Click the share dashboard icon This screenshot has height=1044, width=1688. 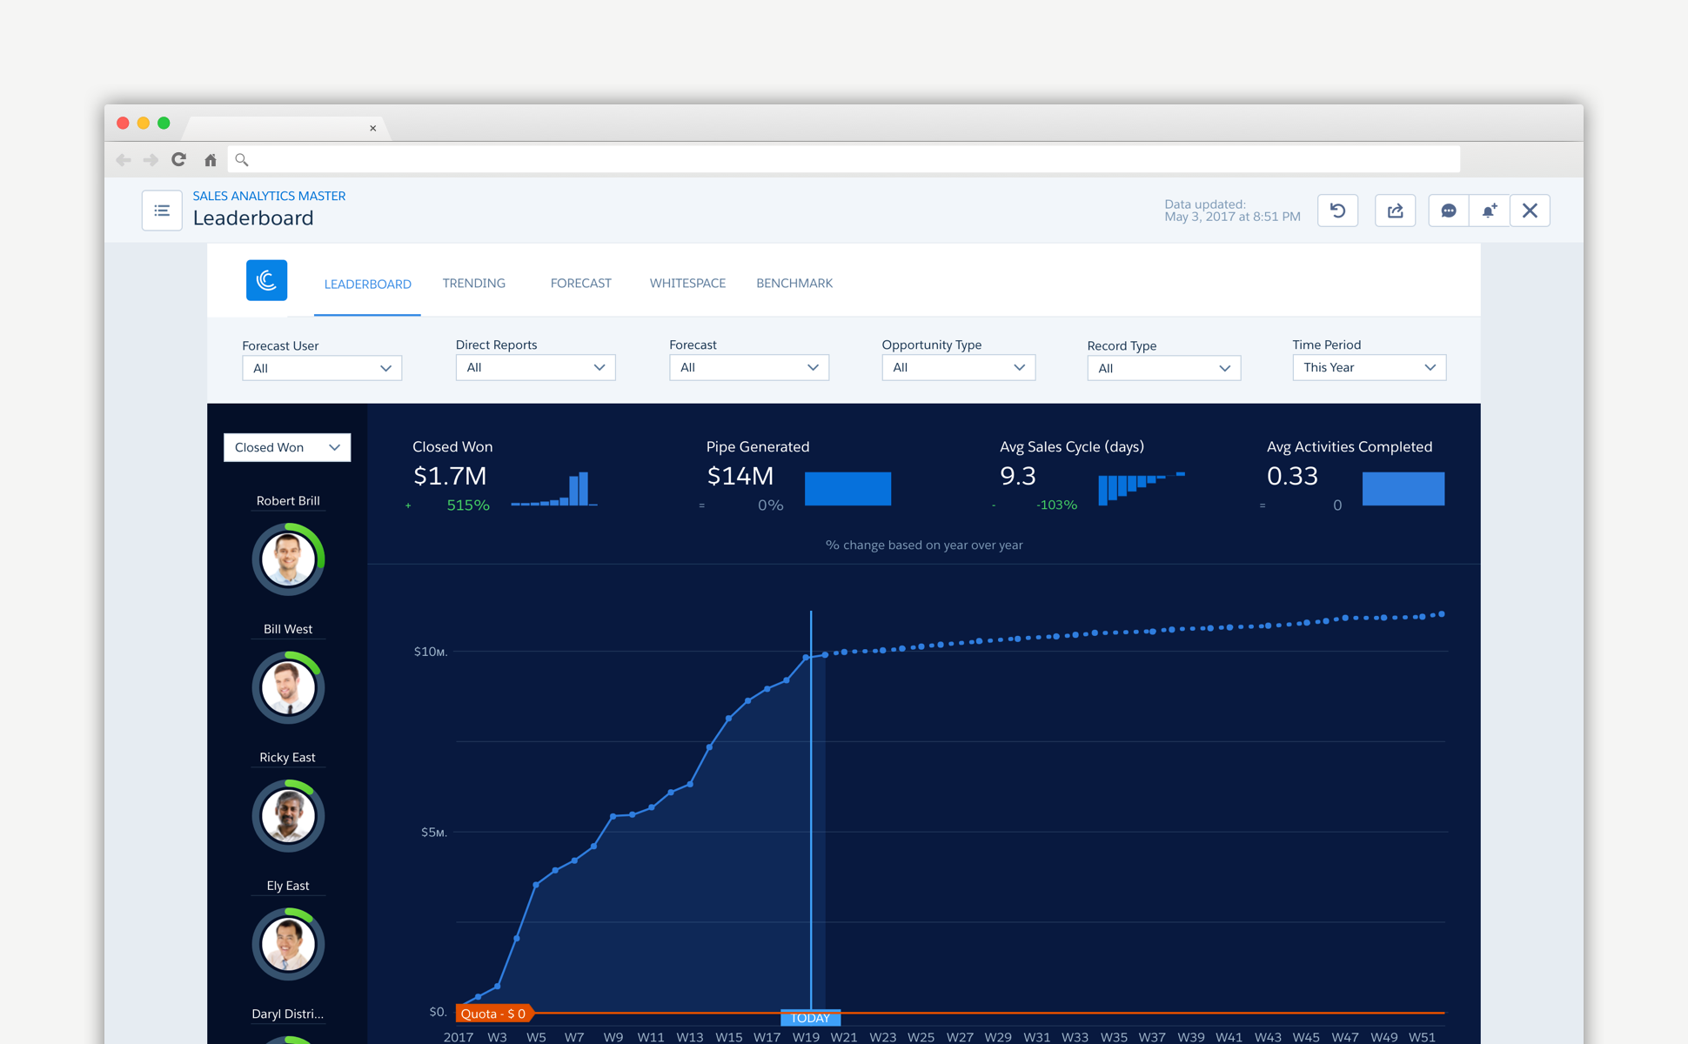[x=1395, y=211]
